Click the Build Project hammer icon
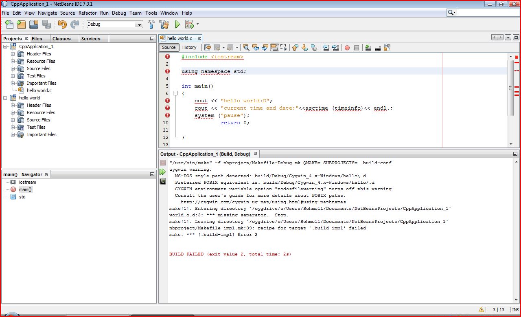This screenshot has width=521, height=317. coord(151,24)
